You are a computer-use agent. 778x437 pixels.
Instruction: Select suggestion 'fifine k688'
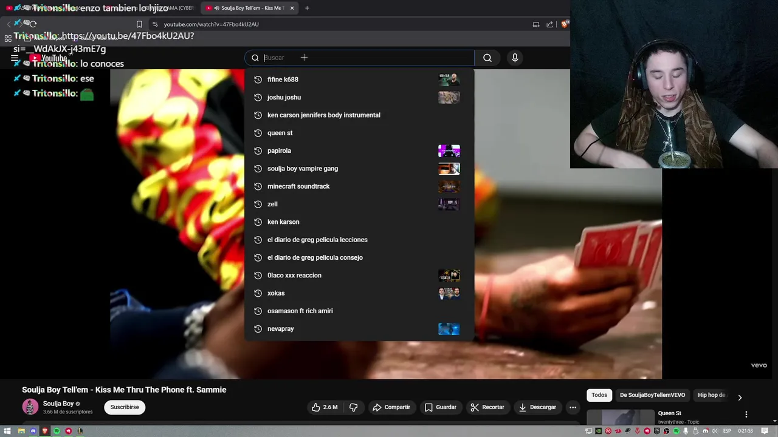click(x=359, y=80)
